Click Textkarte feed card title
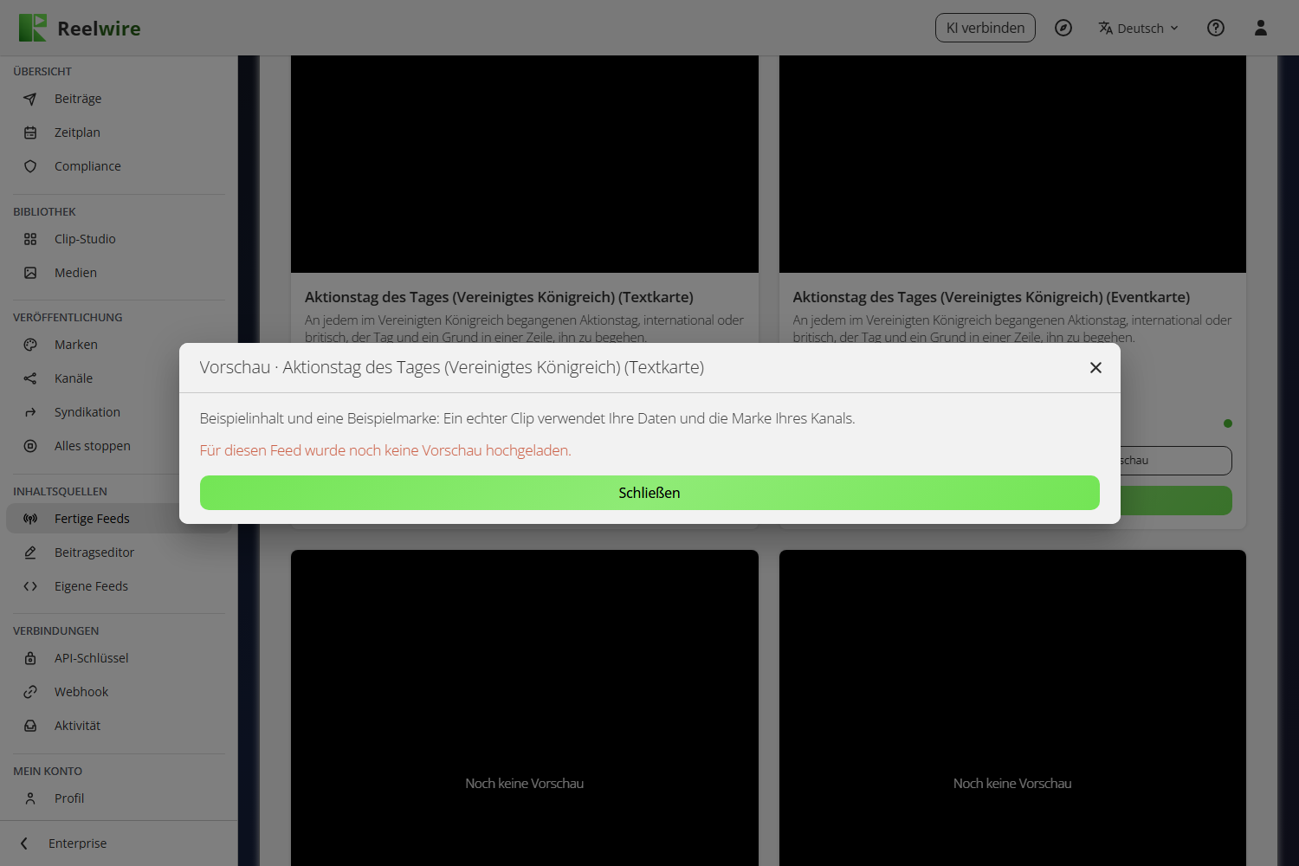Viewport: 1299px width, 866px height. point(499,297)
